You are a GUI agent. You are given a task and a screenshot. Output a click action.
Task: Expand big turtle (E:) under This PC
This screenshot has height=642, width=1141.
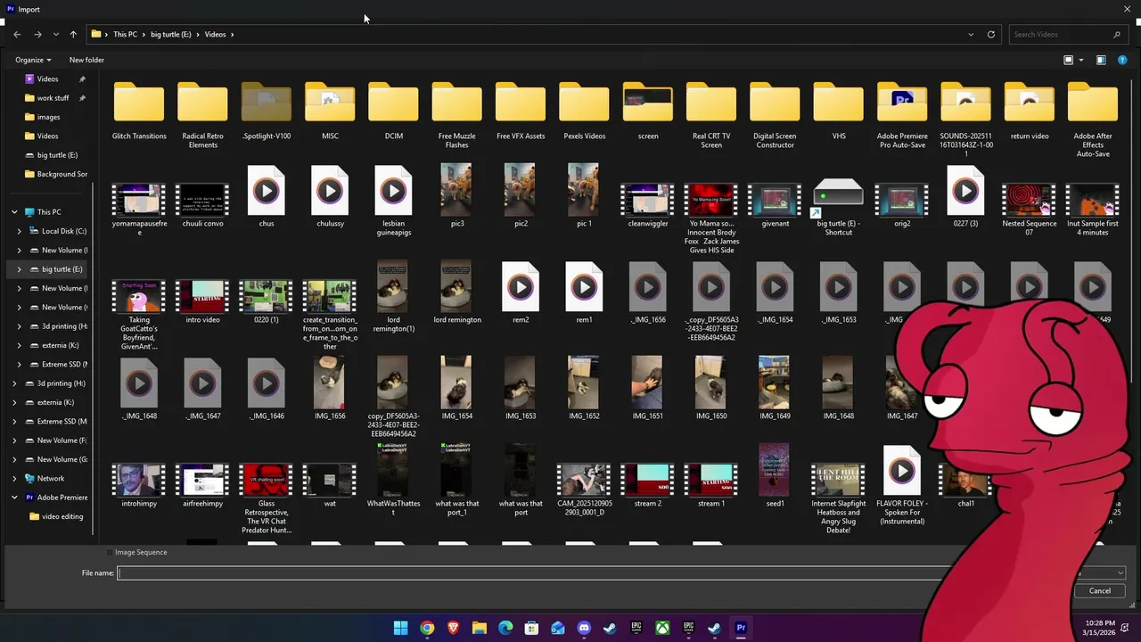(20, 269)
